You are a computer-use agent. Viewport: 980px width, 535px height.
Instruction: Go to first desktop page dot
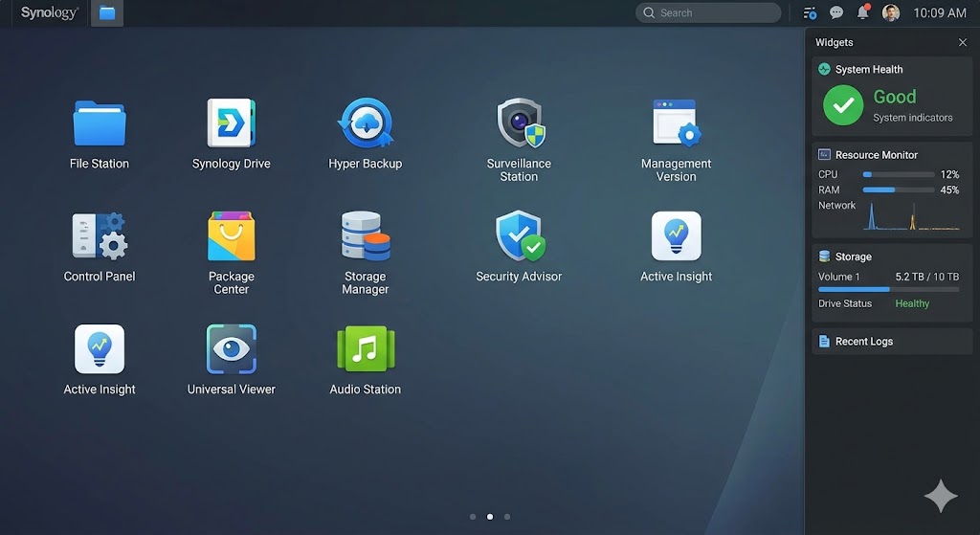coord(473,517)
